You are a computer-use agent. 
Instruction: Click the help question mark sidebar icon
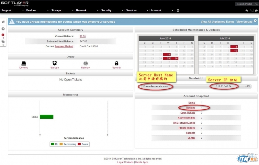tap(3, 29)
